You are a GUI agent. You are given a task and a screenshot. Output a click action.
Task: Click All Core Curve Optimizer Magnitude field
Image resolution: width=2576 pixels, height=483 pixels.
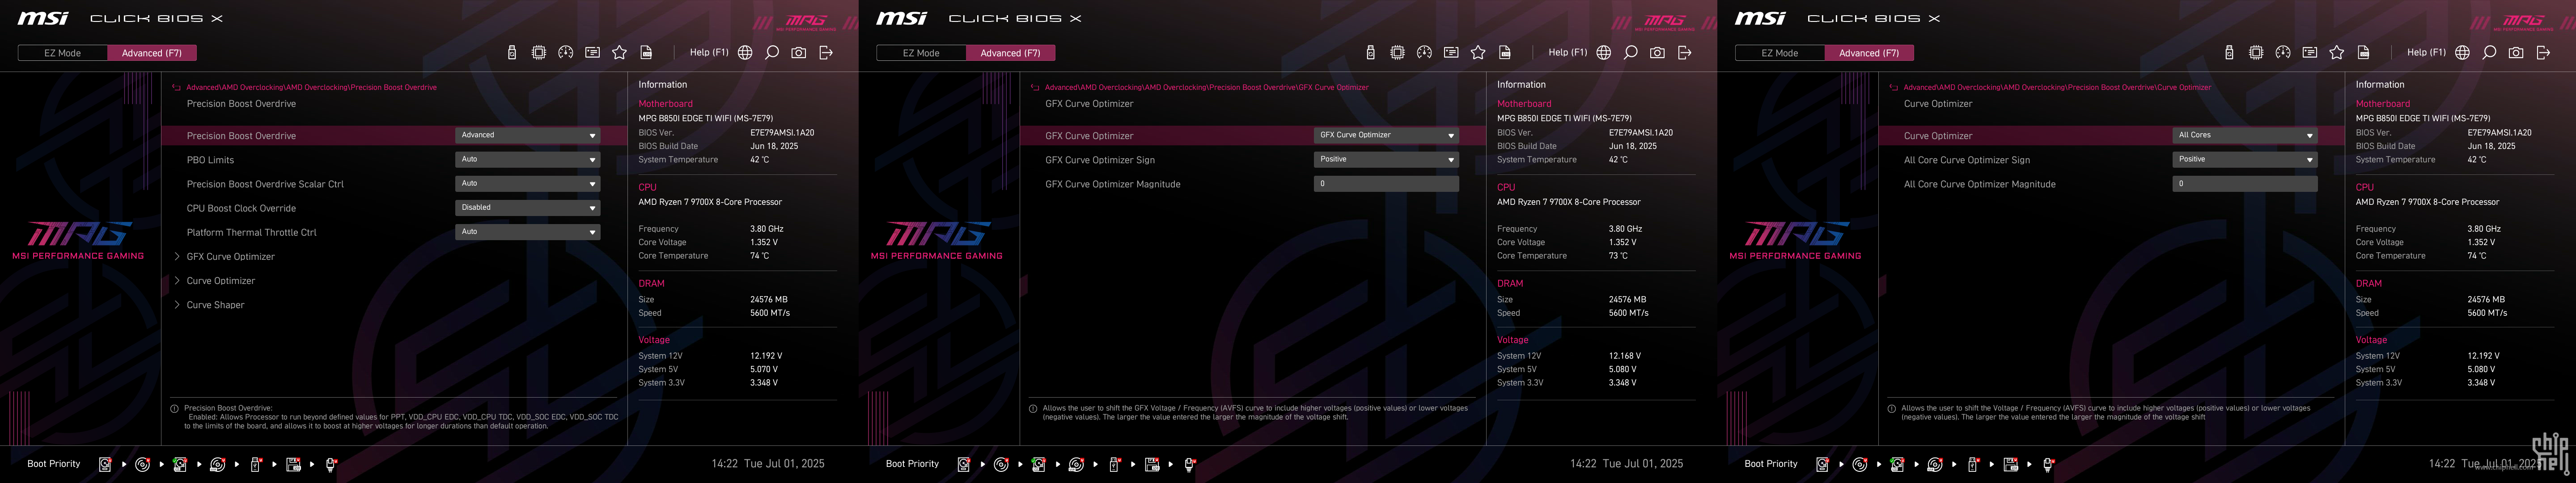(x=2245, y=184)
